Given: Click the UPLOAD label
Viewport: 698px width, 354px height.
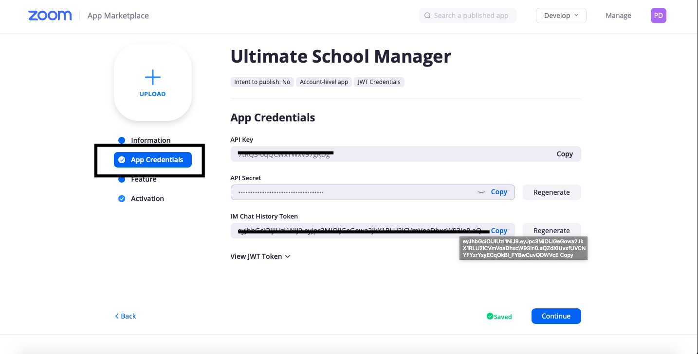Looking at the screenshot, I should [x=153, y=94].
